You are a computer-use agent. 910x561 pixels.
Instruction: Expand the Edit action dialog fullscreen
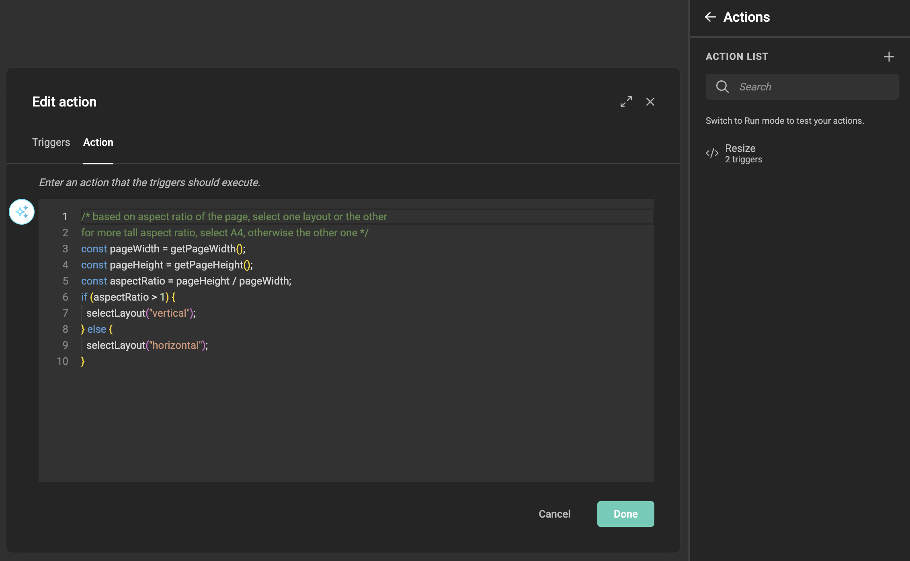tap(626, 102)
